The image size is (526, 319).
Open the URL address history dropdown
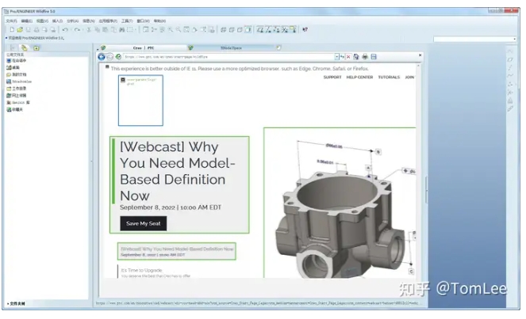[337, 57]
